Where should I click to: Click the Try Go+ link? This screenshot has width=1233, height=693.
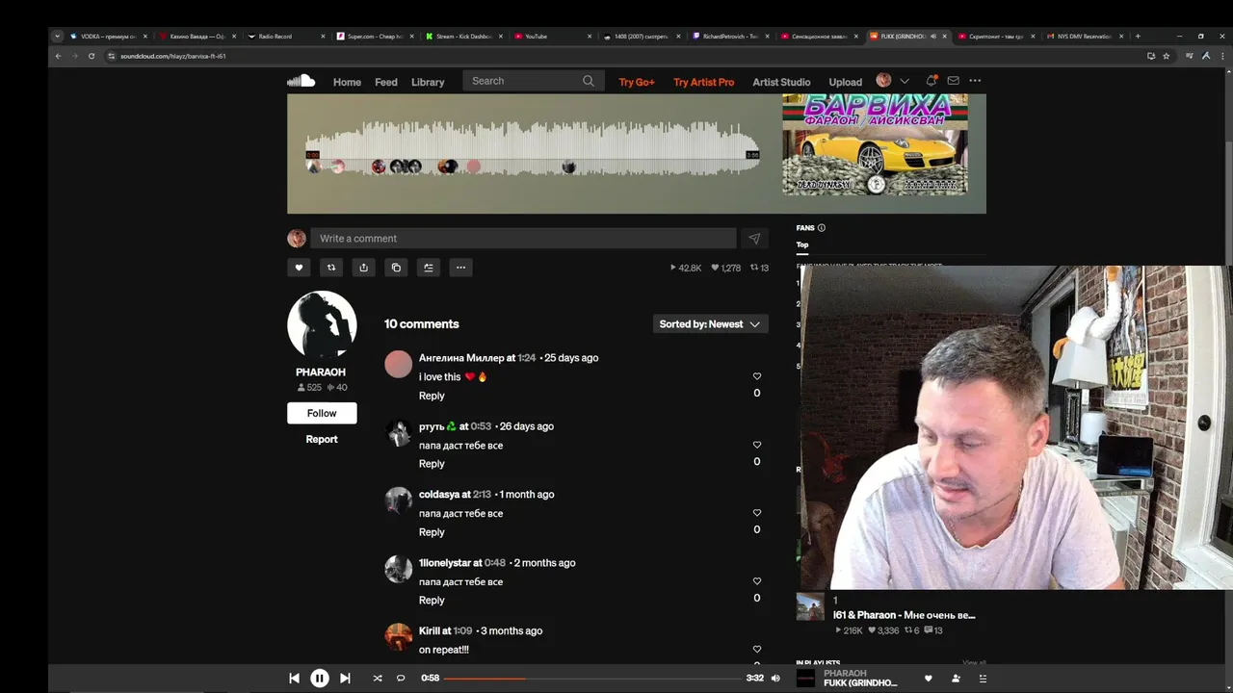(637, 82)
